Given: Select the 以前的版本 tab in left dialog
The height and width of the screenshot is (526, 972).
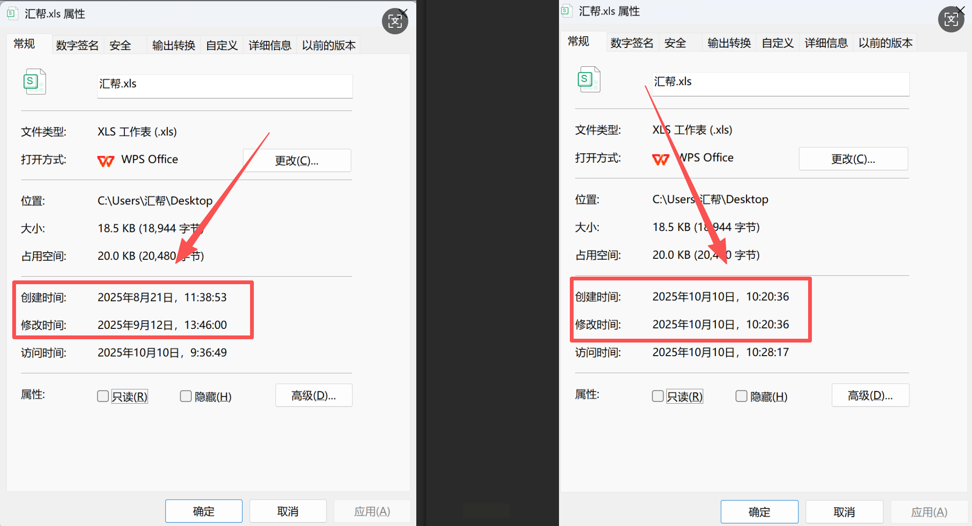Looking at the screenshot, I should [x=329, y=45].
